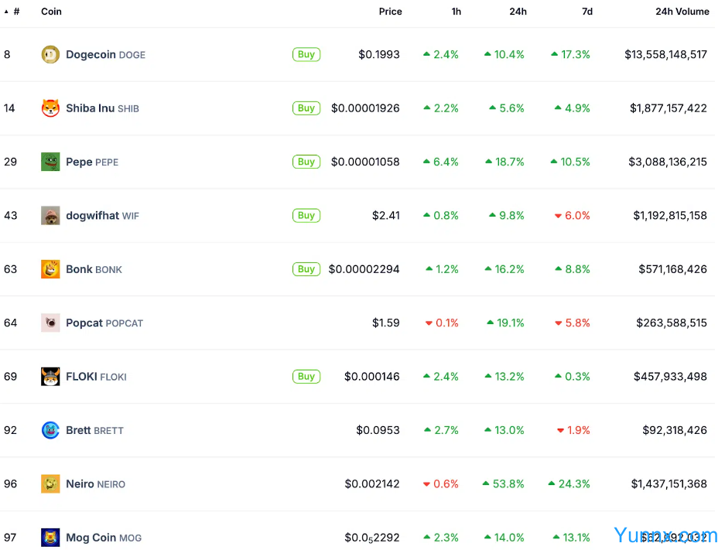Viewport: 725px width, 550px height.
Task: Open the Shiba Inu SHIB coin page
Action: point(102,108)
